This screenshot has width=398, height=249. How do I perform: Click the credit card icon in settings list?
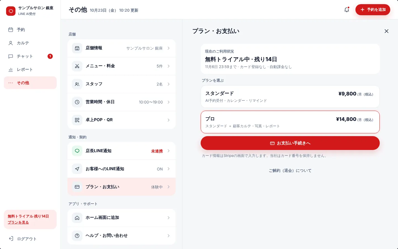(x=77, y=187)
